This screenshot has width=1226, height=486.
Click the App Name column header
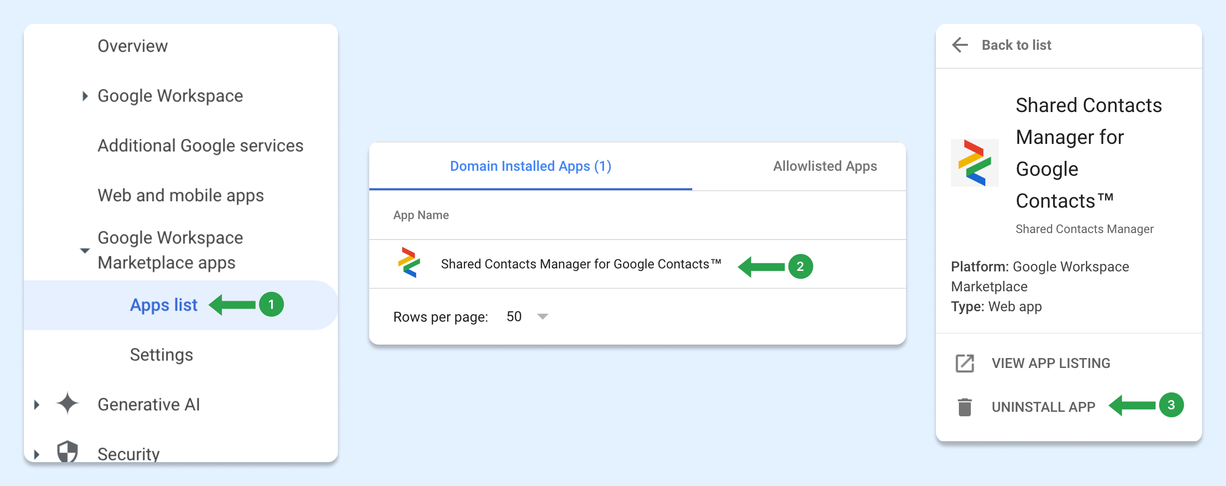(x=421, y=215)
